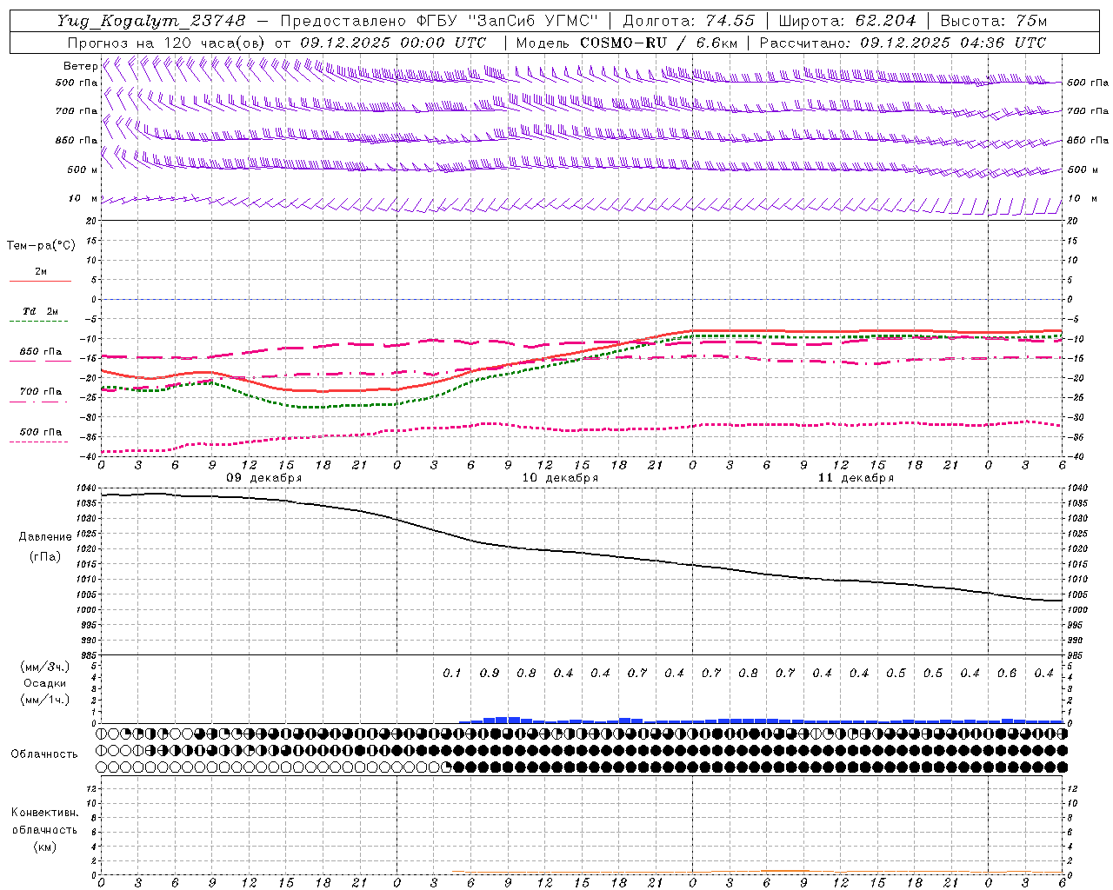Click the station title Yug_Kogalym_23748
This screenshot has height=890, width=1113.
pos(151,20)
